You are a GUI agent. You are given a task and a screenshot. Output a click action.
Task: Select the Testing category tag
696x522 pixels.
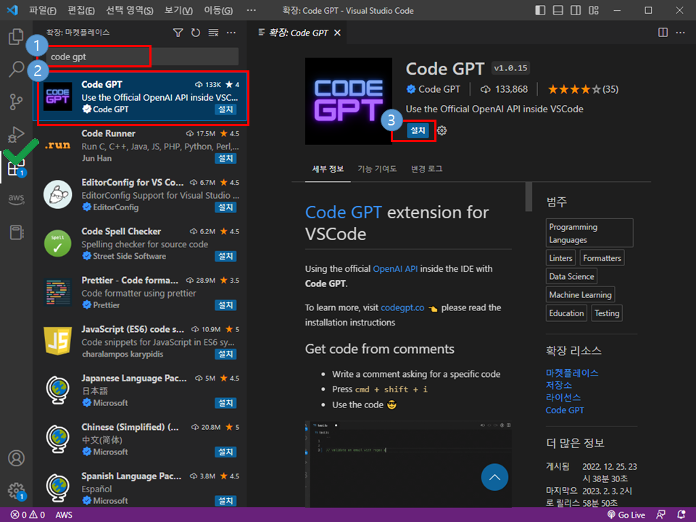click(607, 313)
